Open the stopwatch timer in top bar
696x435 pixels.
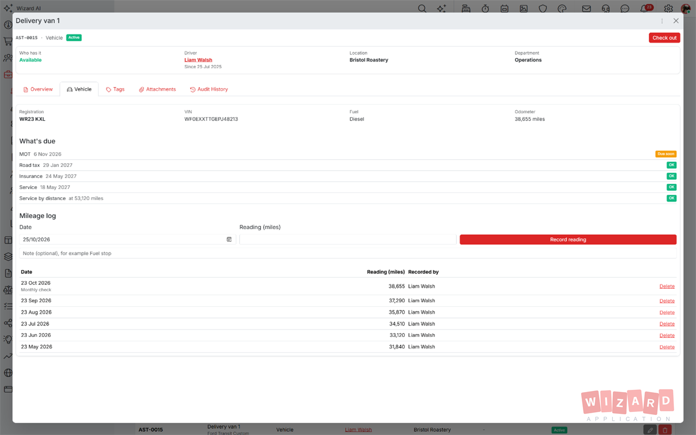485,8
